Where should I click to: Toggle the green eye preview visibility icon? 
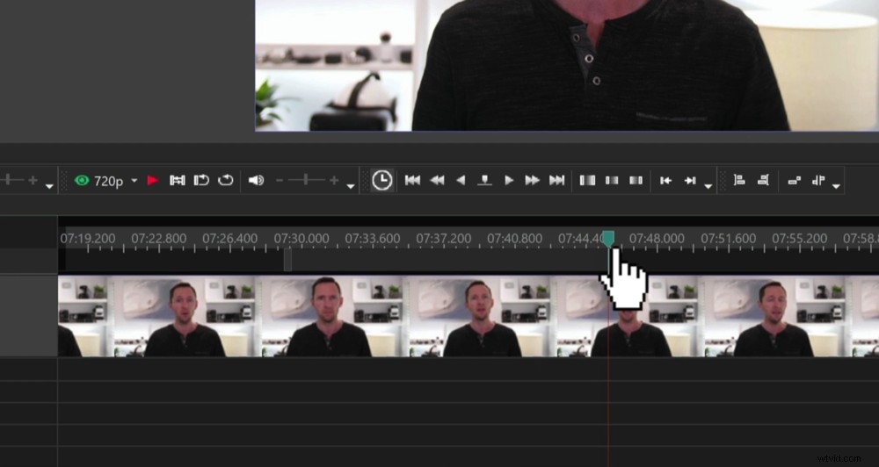(x=82, y=180)
